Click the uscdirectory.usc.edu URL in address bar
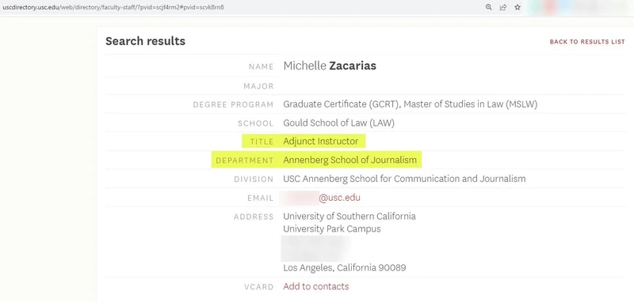The height and width of the screenshot is (302, 634). [x=113, y=7]
